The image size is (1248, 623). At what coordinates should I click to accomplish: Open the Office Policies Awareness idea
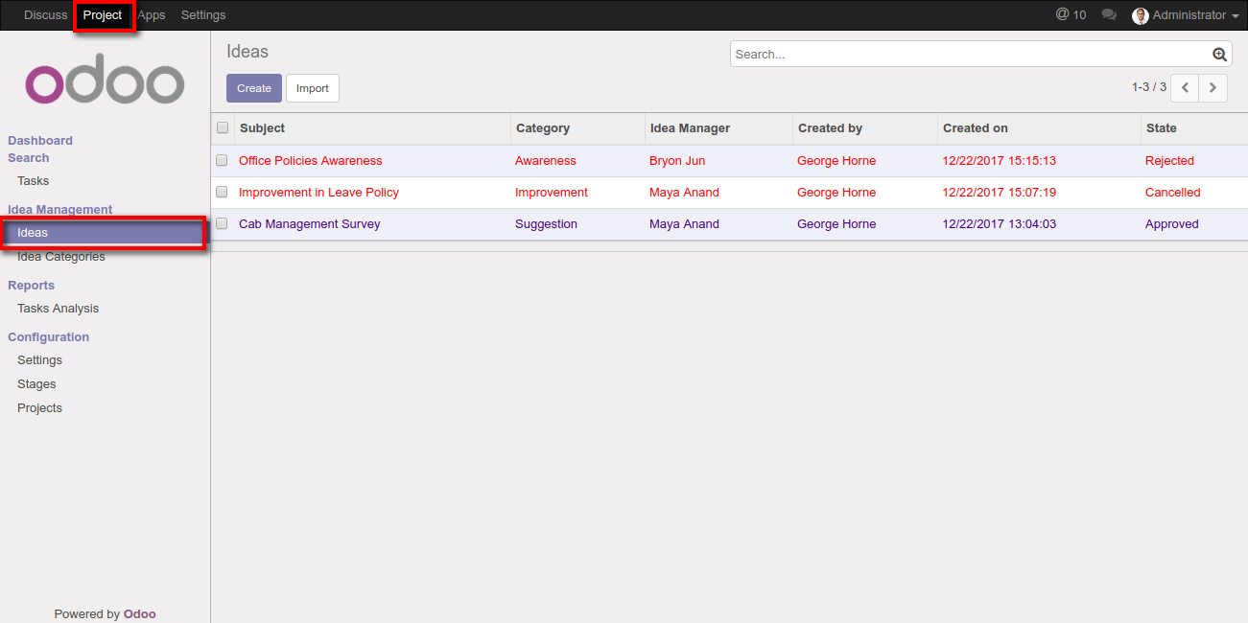(311, 161)
